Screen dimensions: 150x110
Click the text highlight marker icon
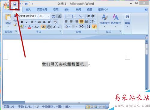22,27
